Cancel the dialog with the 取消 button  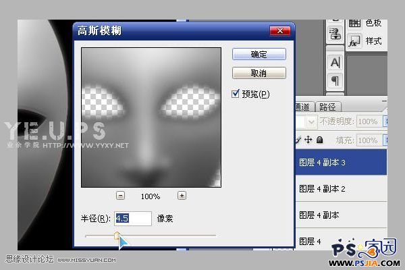coord(259,73)
